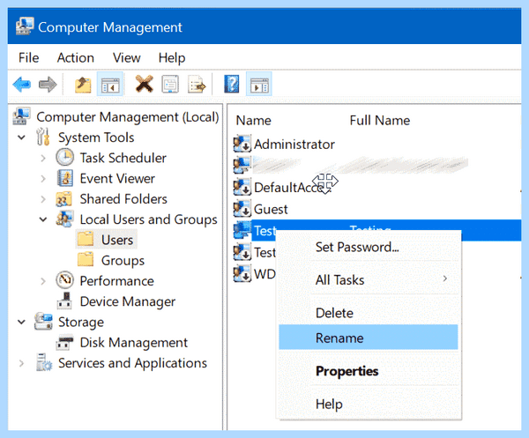Image resolution: width=529 pixels, height=438 pixels.
Task: Select the Administrator user name
Action: point(294,145)
